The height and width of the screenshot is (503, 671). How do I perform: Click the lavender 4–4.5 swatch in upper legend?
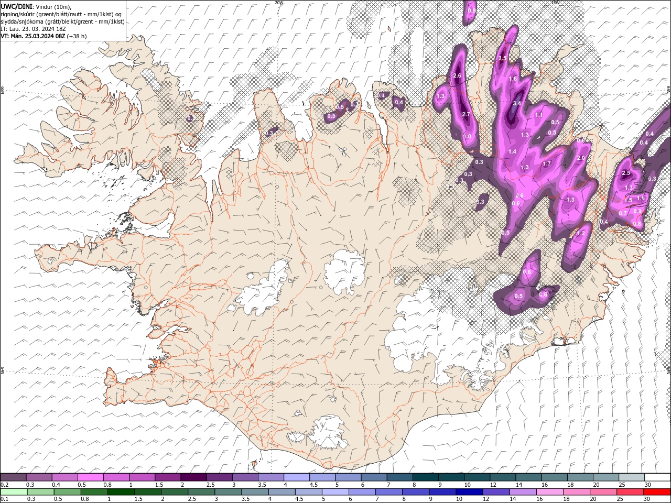point(296,477)
